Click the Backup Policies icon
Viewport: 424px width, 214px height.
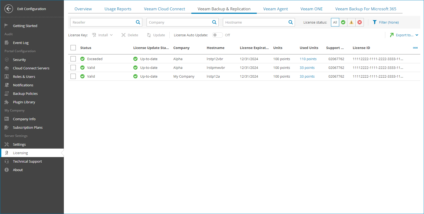point(7,93)
